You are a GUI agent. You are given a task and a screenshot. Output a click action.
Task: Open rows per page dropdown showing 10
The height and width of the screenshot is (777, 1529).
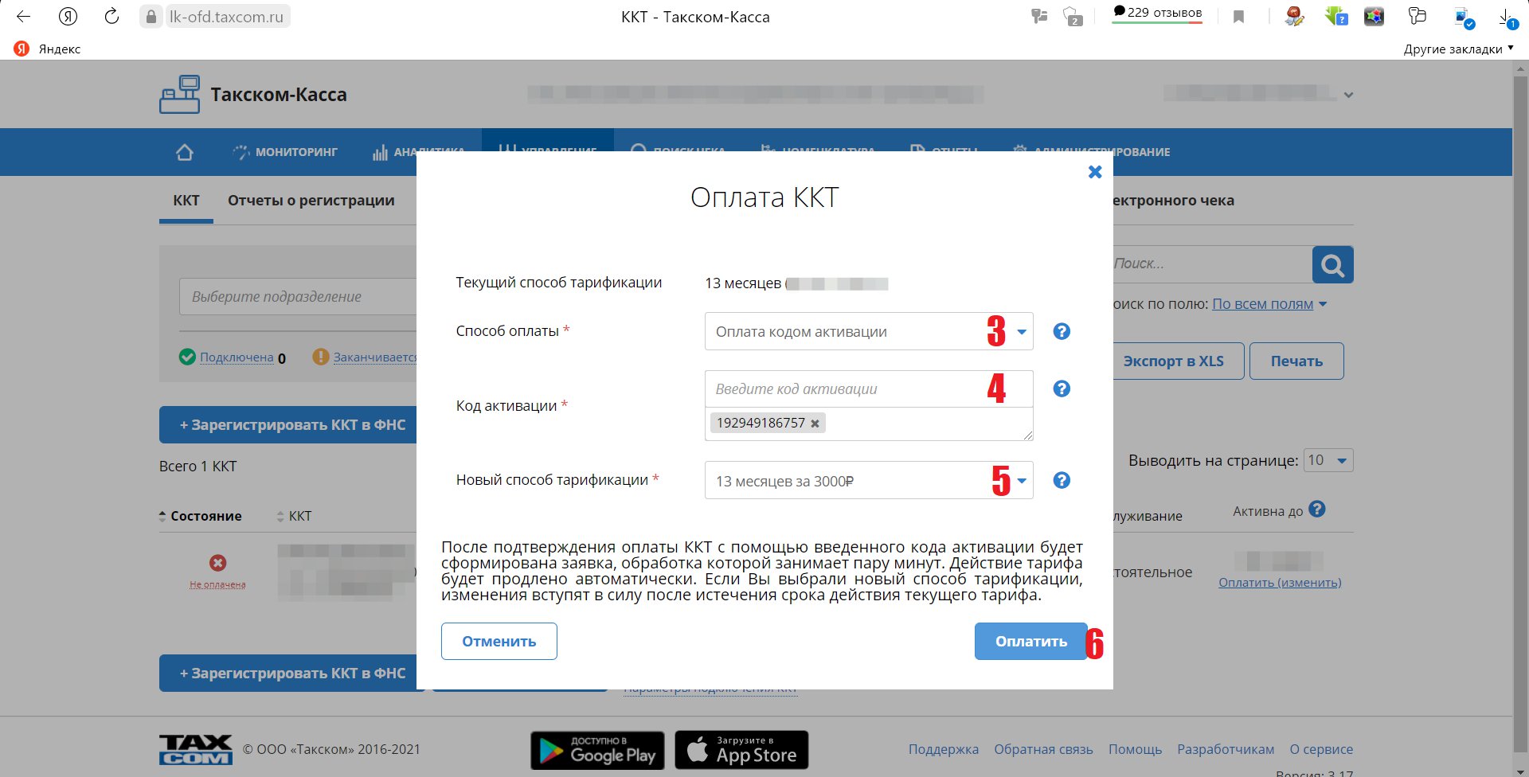[x=1328, y=460]
